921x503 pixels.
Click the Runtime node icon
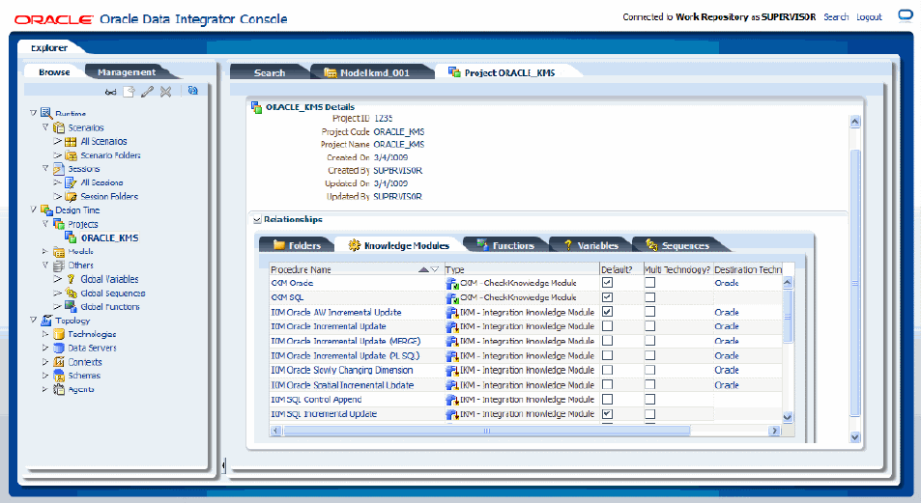coord(46,113)
